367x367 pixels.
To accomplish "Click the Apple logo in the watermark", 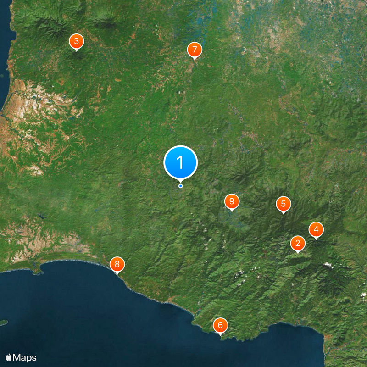I will pyautogui.click(x=9, y=357).
